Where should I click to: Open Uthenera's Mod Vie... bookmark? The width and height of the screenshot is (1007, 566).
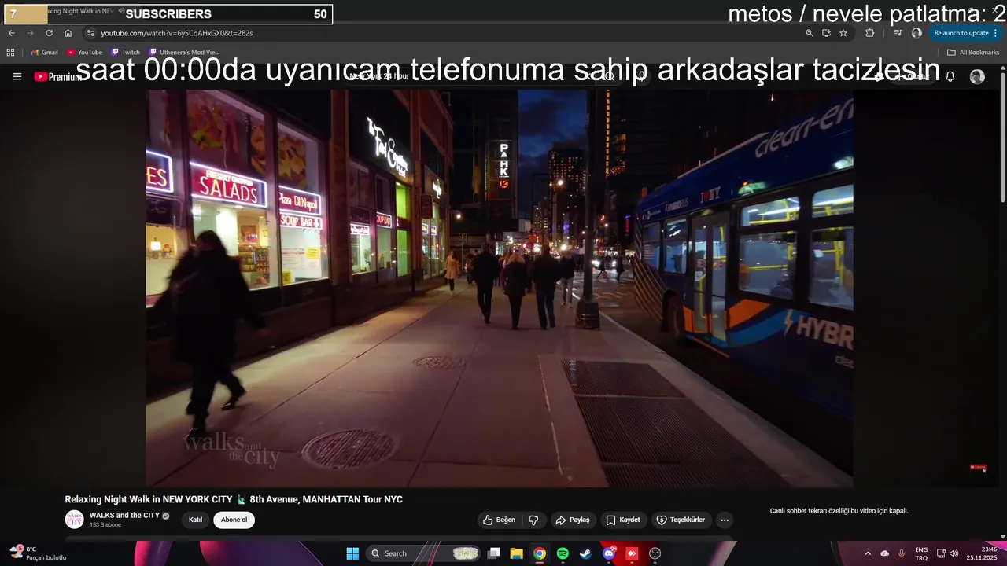pos(184,53)
